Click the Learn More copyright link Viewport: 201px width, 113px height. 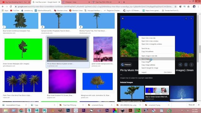click(149, 78)
